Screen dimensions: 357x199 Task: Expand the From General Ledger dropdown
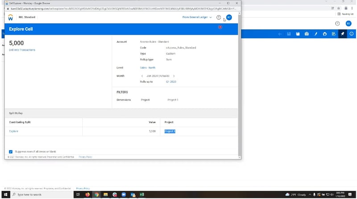coord(197,17)
